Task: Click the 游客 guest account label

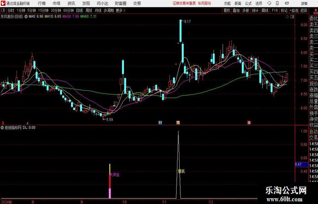Action: click(x=304, y=3)
